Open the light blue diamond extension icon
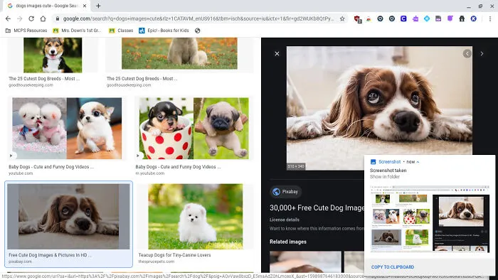This screenshot has width=498, height=280. pos(427,18)
